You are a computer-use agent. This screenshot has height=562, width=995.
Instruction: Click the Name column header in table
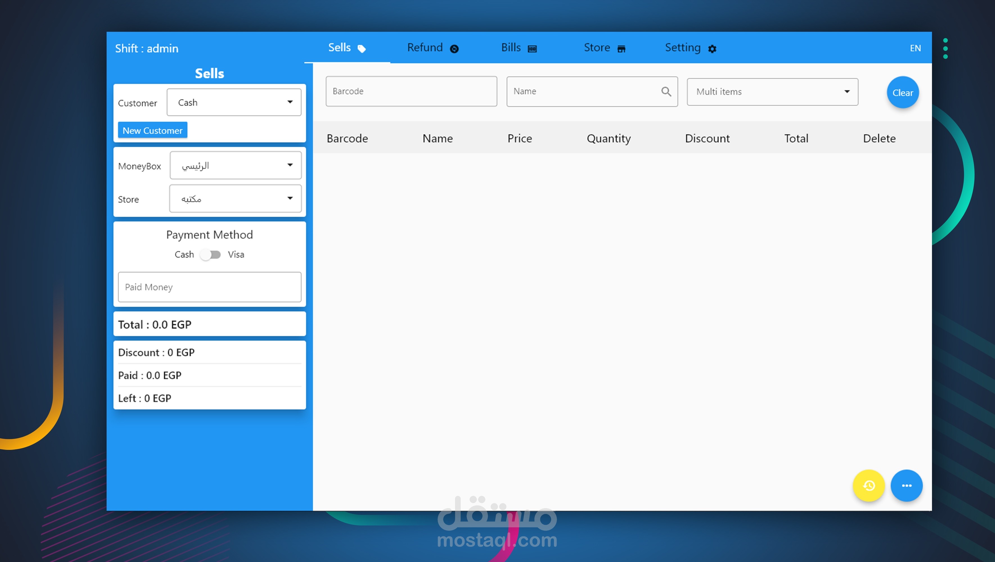coord(438,138)
